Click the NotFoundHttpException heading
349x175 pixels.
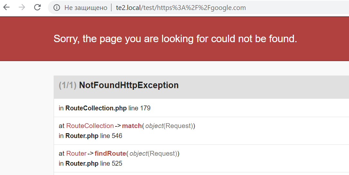click(129, 85)
